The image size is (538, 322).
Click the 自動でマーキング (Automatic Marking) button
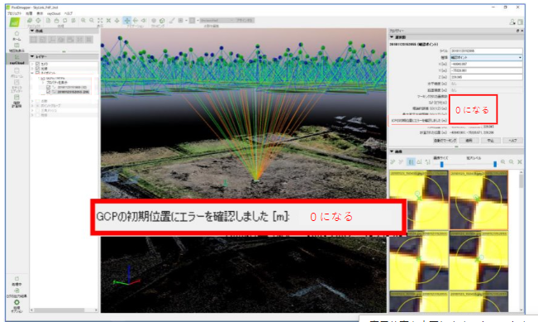pos(445,141)
